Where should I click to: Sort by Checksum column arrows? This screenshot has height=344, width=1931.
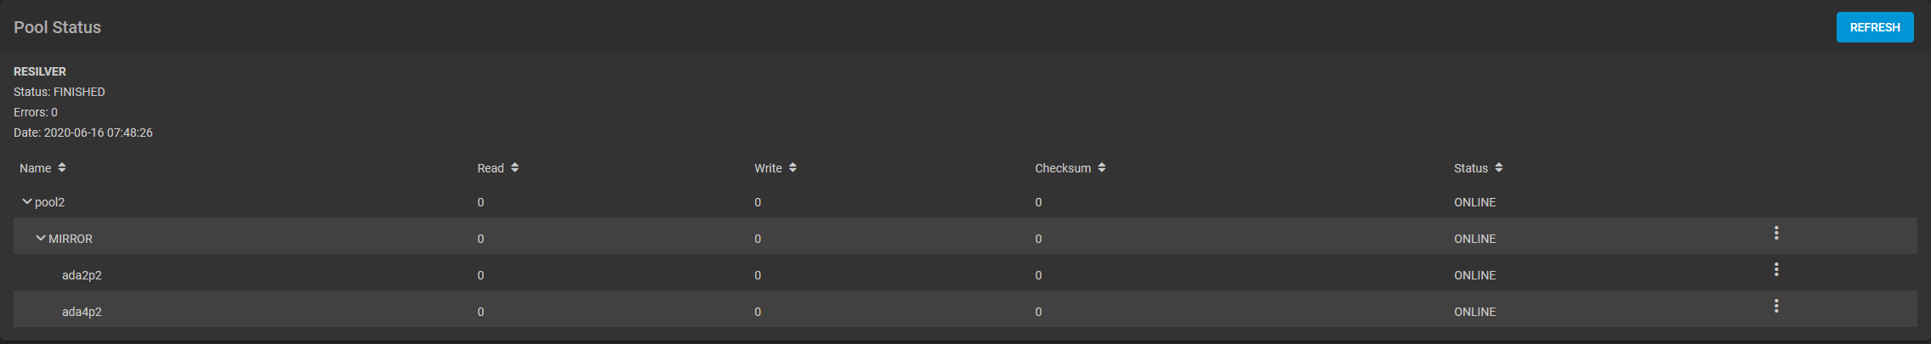(x=1102, y=168)
